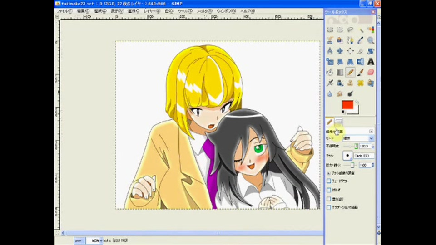Image resolution: width=436 pixels, height=245 pixels.
Task: Select the Rectangle Select tool
Action: pyautogui.click(x=330, y=30)
